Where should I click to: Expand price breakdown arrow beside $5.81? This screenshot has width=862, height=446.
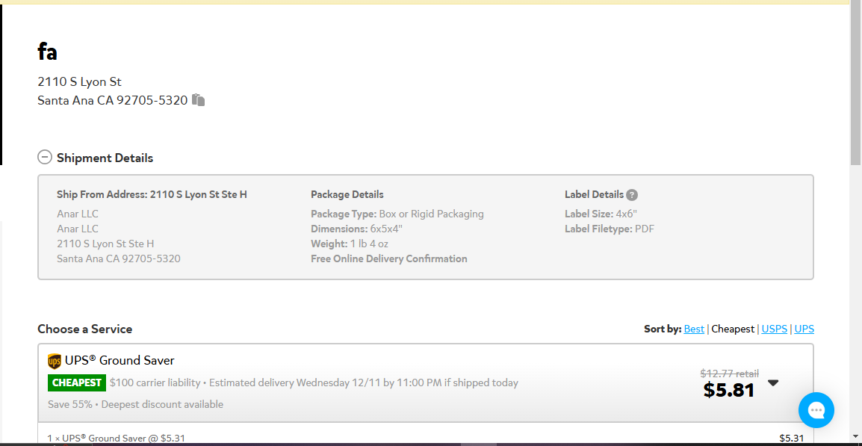tap(774, 383)
